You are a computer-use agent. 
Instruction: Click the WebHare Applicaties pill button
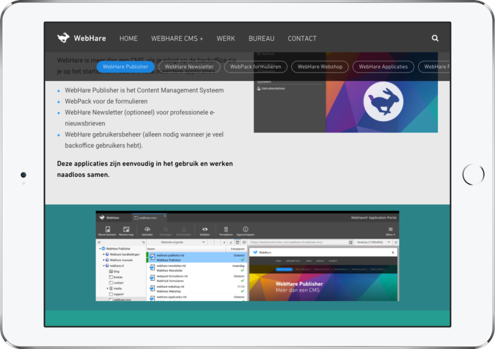click(x=382, y=67)
